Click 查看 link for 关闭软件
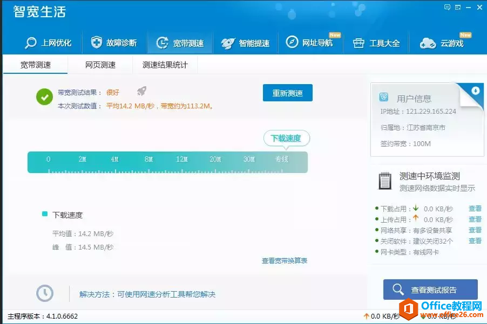Viewport: 487px width, 324px height. (x=475, y=241)
